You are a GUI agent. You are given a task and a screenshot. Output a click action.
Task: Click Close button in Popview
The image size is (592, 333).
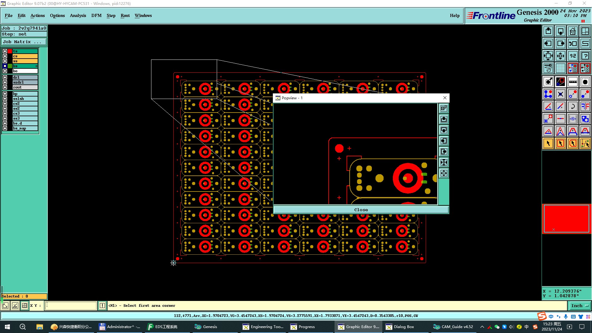pos(361,210)
